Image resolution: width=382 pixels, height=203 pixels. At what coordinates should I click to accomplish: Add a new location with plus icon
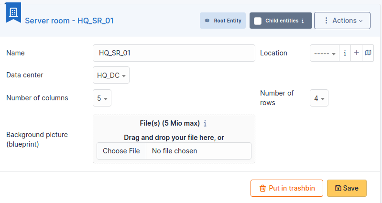pos(356,53)
